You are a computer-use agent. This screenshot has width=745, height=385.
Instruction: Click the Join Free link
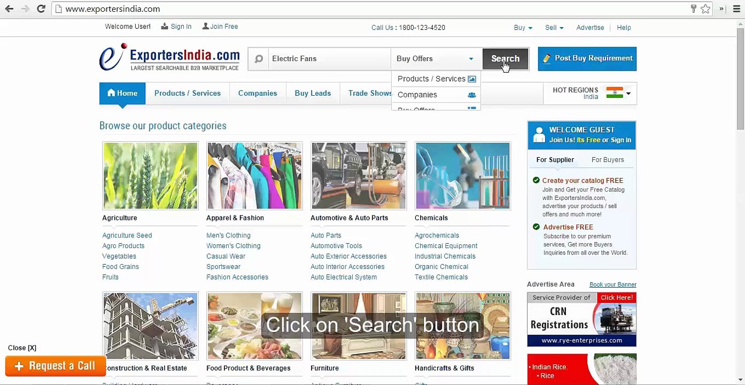[x=224, y=27]
